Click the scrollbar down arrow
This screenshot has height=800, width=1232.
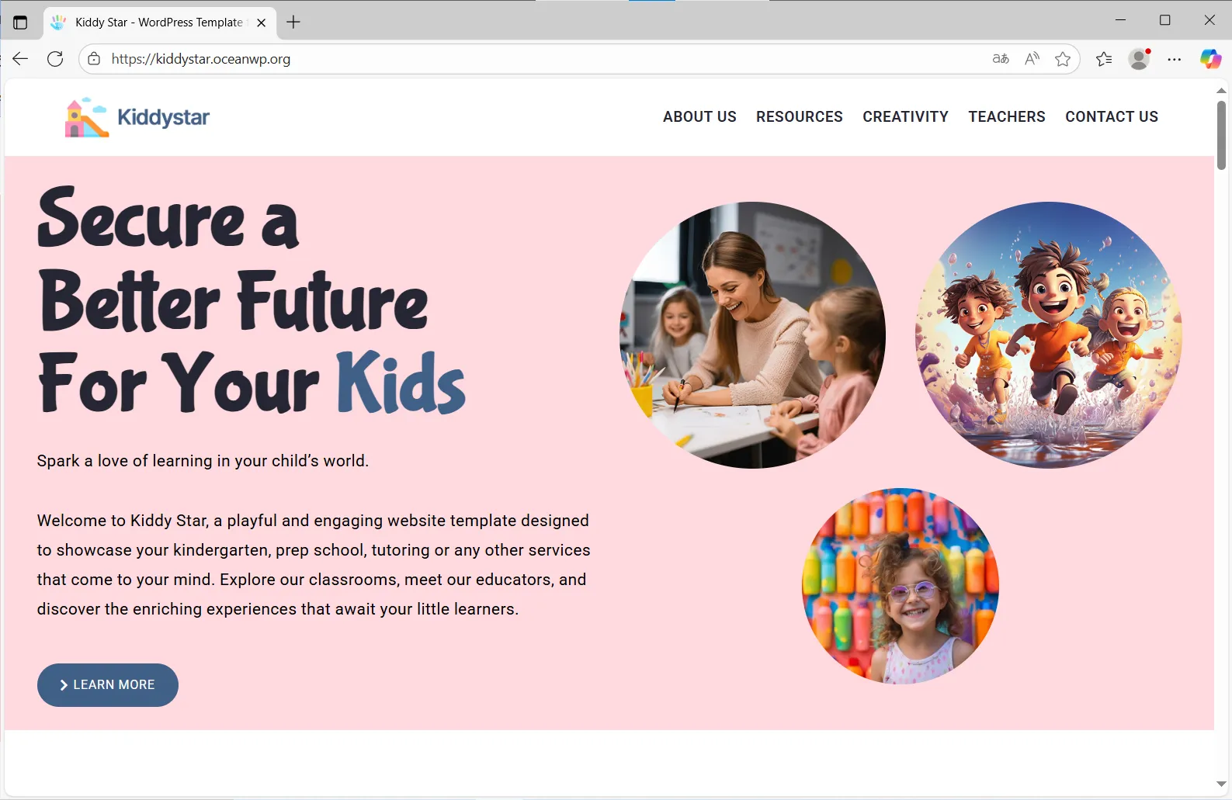[1221, 784]
